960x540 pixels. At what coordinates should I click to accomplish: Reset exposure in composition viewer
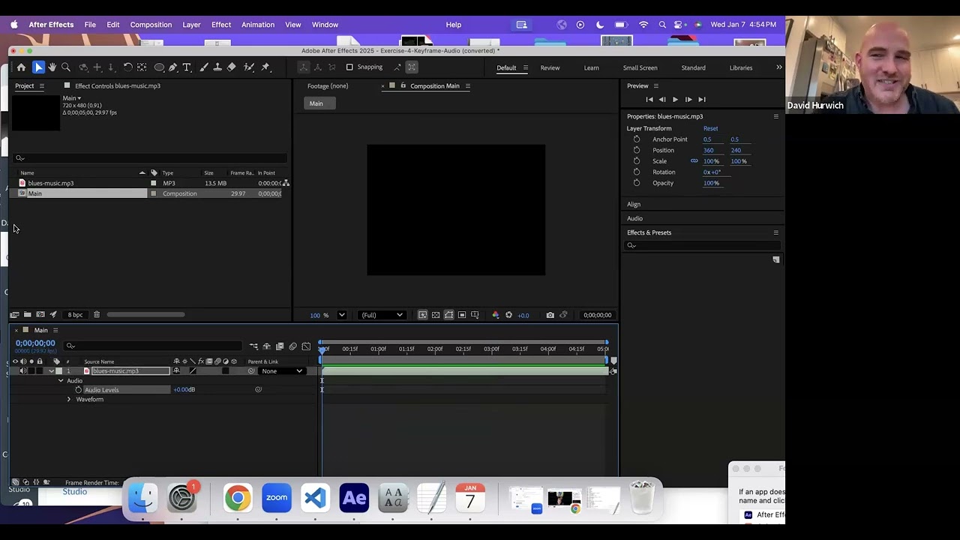(x=508, y=315)
